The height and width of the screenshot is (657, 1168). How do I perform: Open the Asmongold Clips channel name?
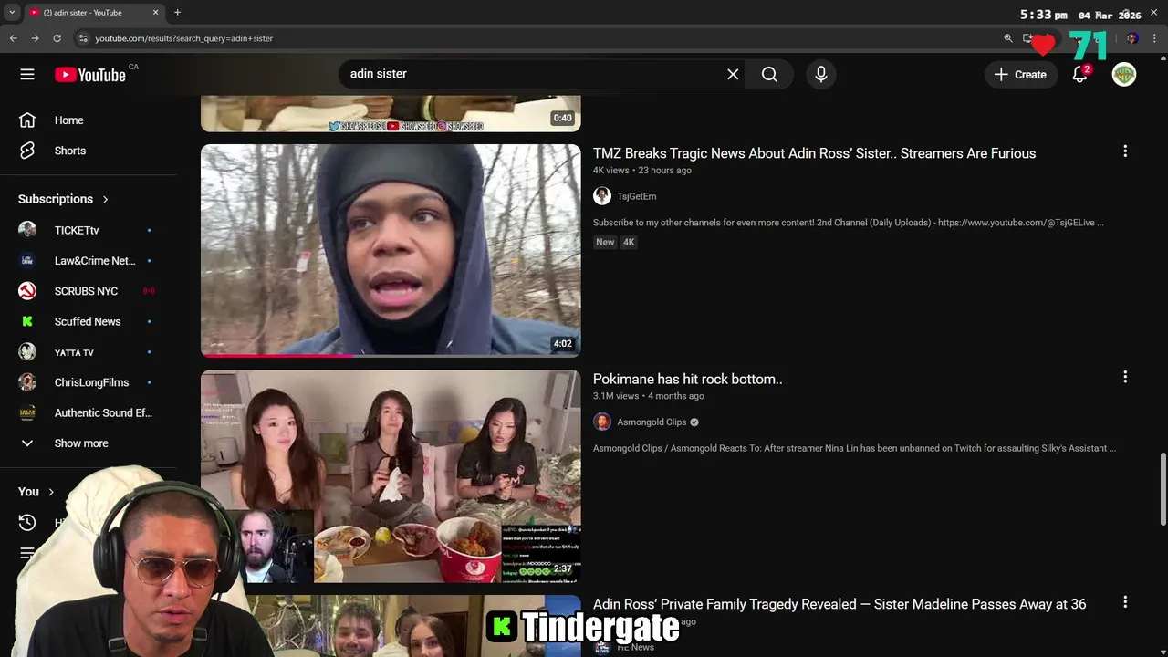[652, 422]
